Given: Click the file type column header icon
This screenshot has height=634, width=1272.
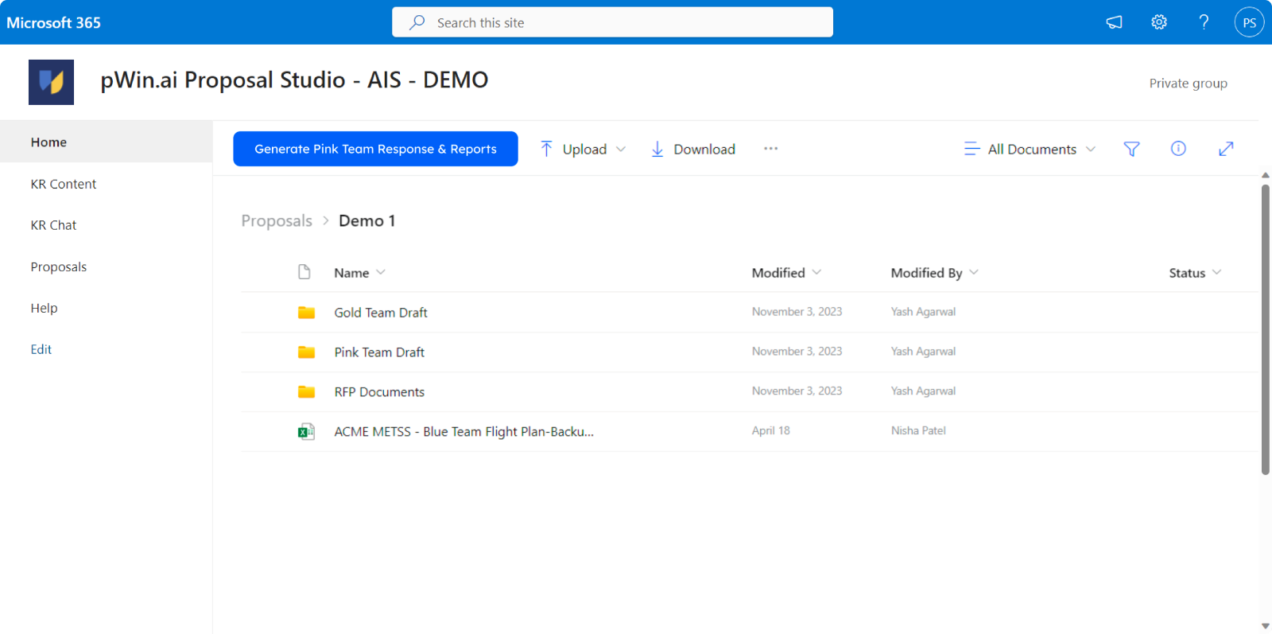Looking at the screenshot, I should pos(304,272).
